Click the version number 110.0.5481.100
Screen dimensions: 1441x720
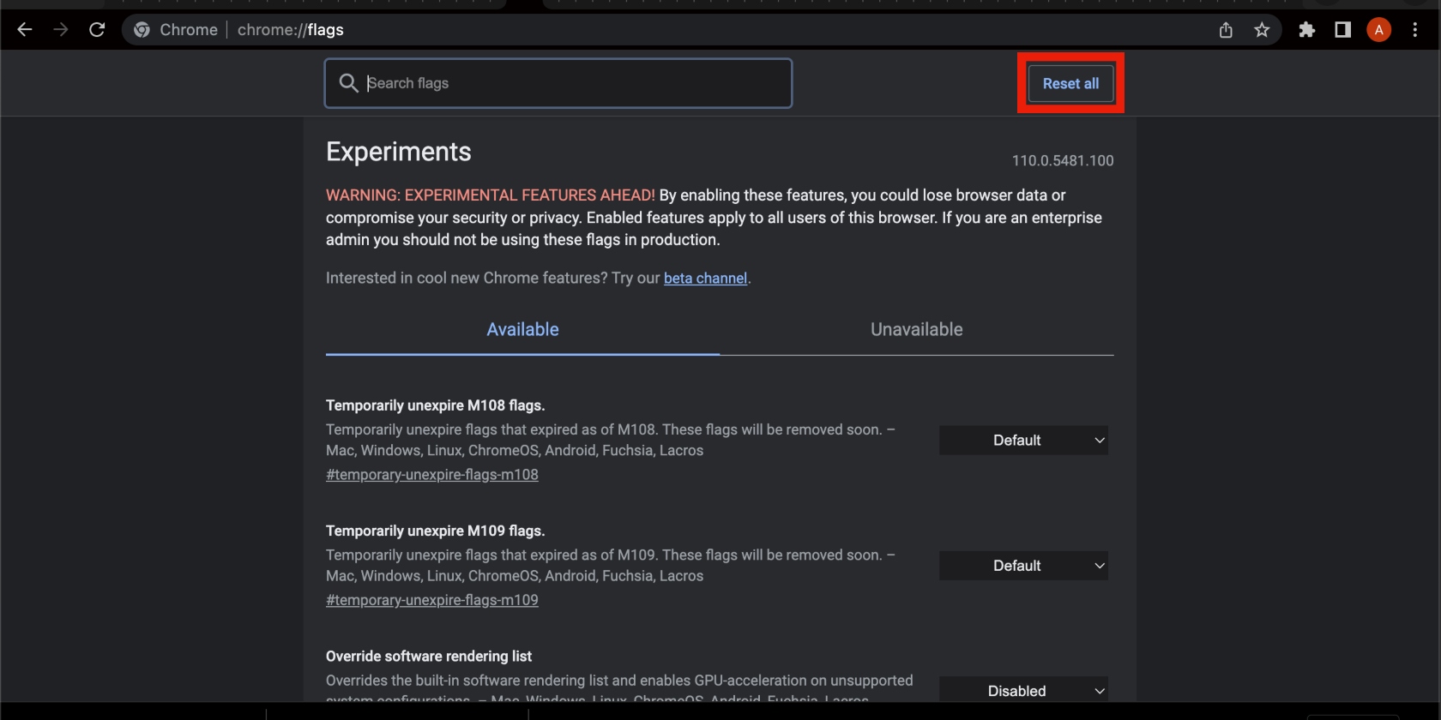point(1063,161)
